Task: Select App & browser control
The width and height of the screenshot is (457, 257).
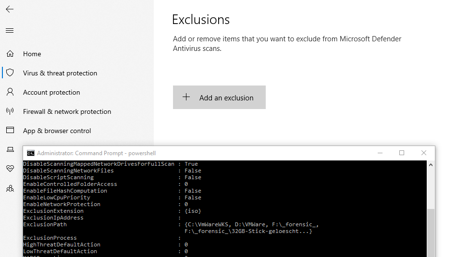Action: point(57,131)
